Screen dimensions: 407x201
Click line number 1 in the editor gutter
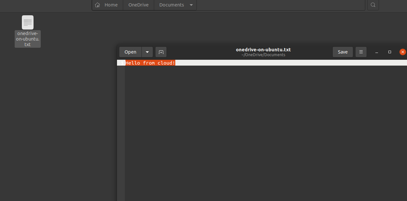tap(122, 63)
